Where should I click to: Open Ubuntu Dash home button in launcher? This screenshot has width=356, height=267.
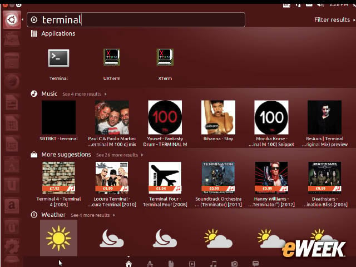(x=12, y=19)
